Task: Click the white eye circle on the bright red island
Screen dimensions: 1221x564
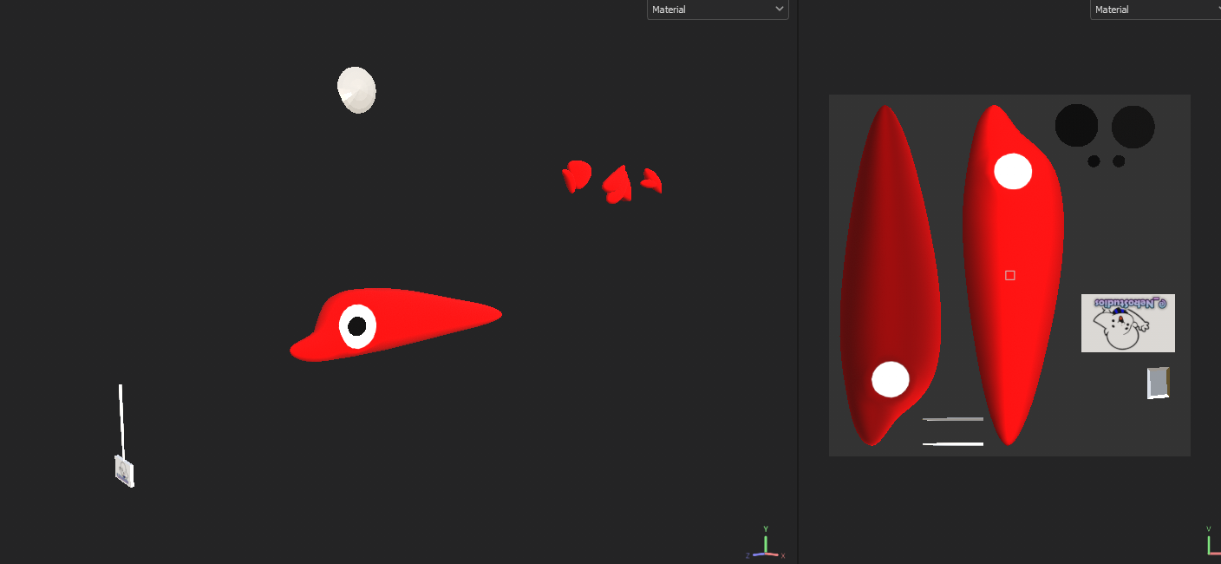Action: (1013, 171)
